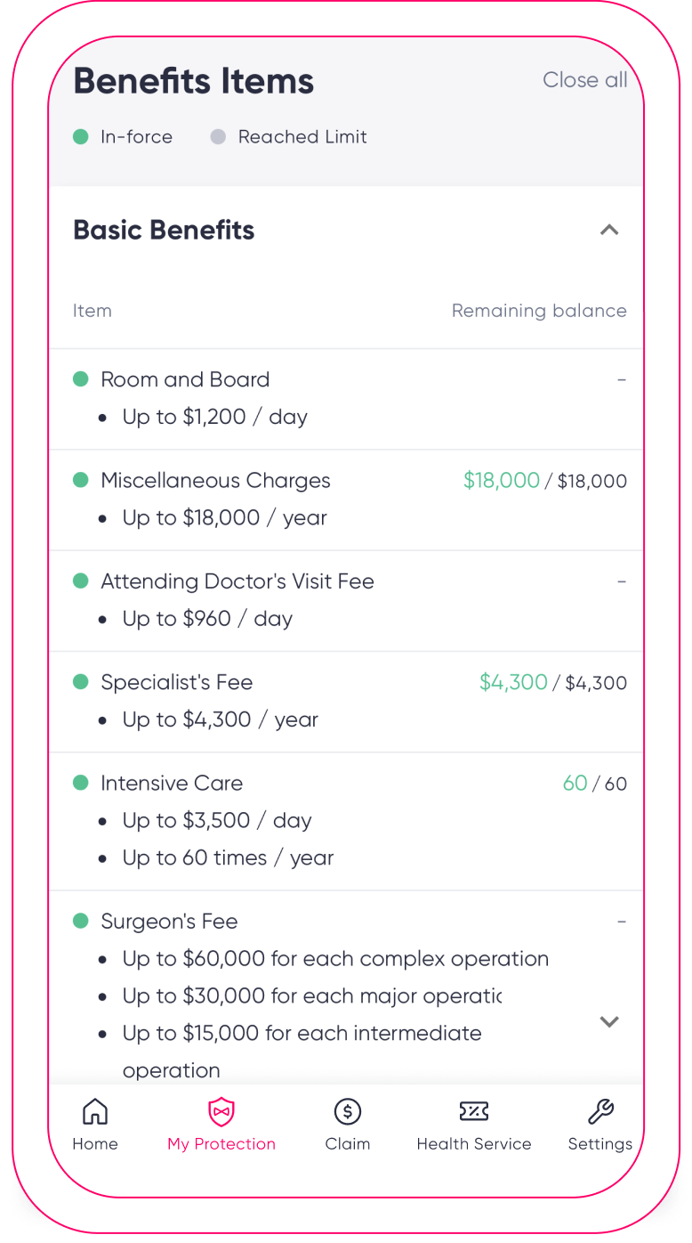Click Reached Limit grey legend dot
This screenshot has width=692, height=1243.
[x=218, y=137]
